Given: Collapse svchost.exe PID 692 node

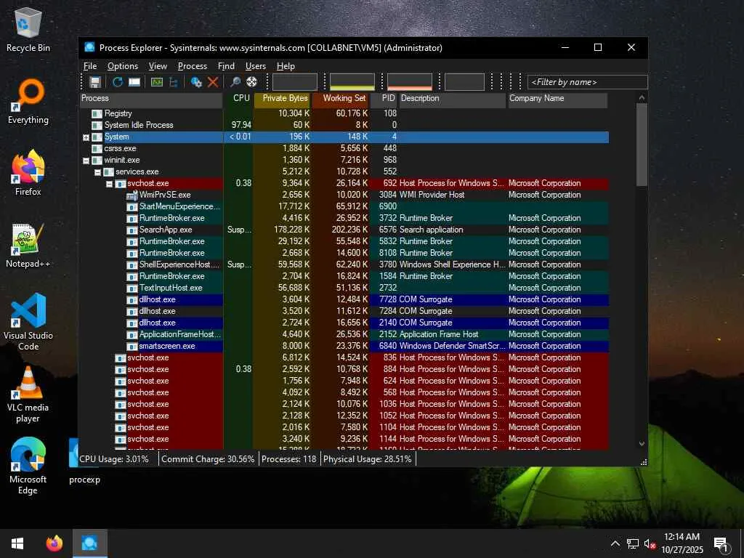Looking at the screenshot, I should [x=109, y=184].
